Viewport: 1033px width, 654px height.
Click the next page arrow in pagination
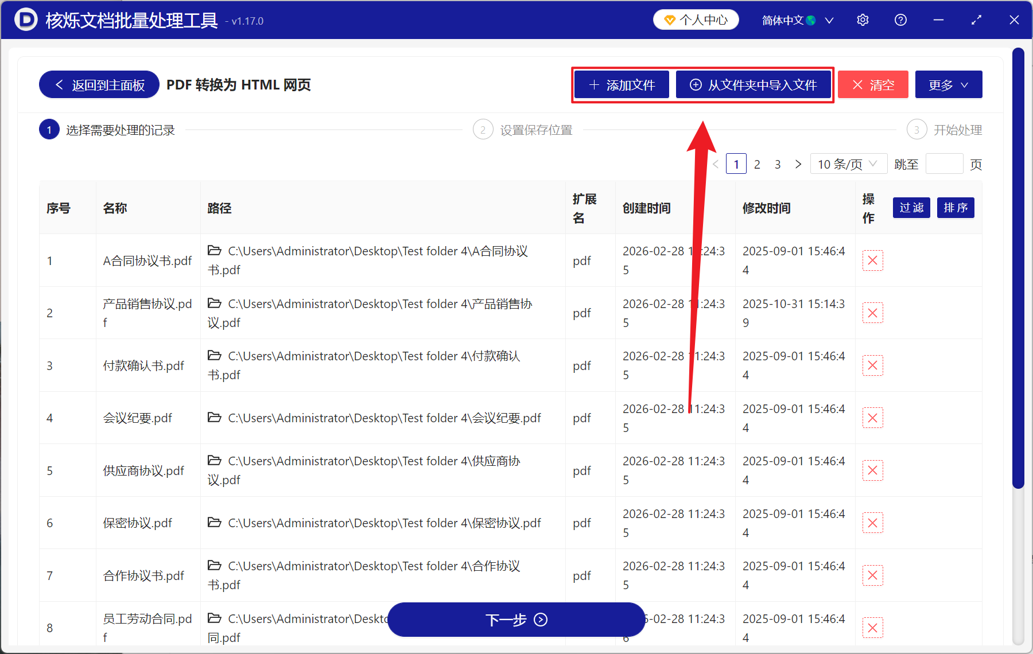(798, 163)
